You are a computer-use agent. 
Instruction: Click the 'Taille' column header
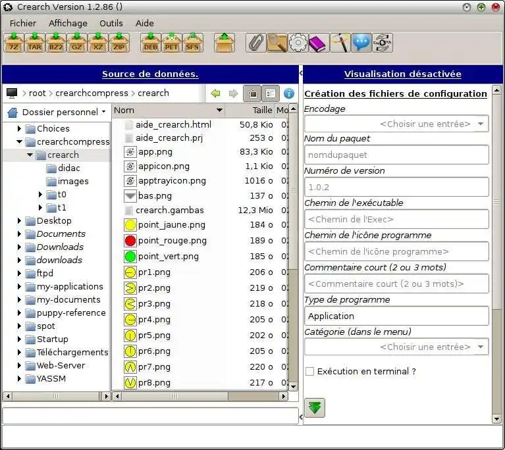(x=262, y=111)
